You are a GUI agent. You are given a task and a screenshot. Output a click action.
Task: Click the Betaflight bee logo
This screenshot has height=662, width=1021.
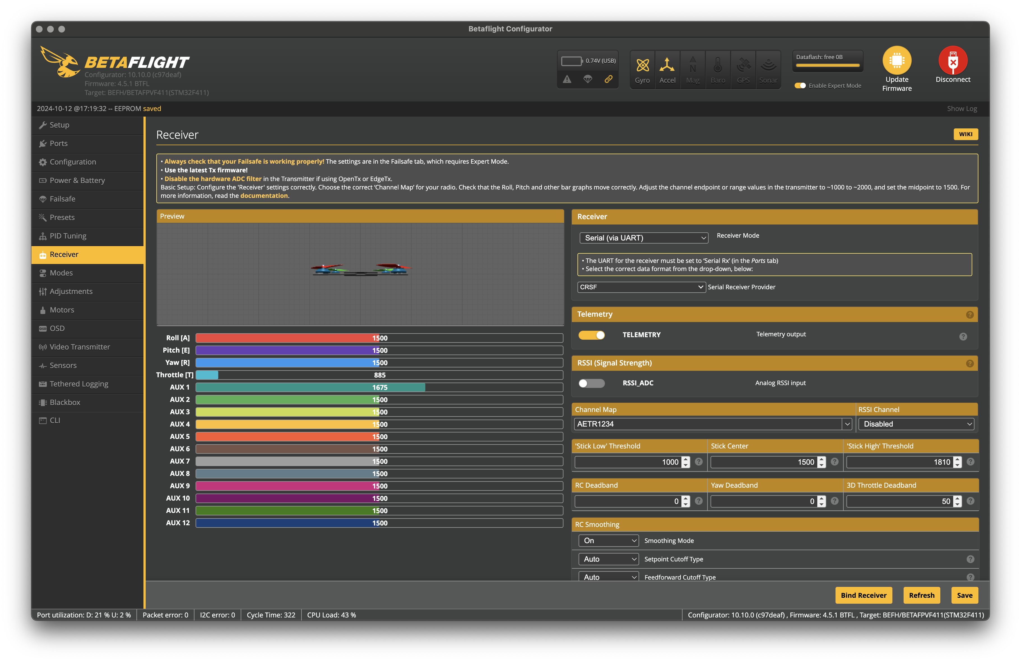[x=60, y=62]
